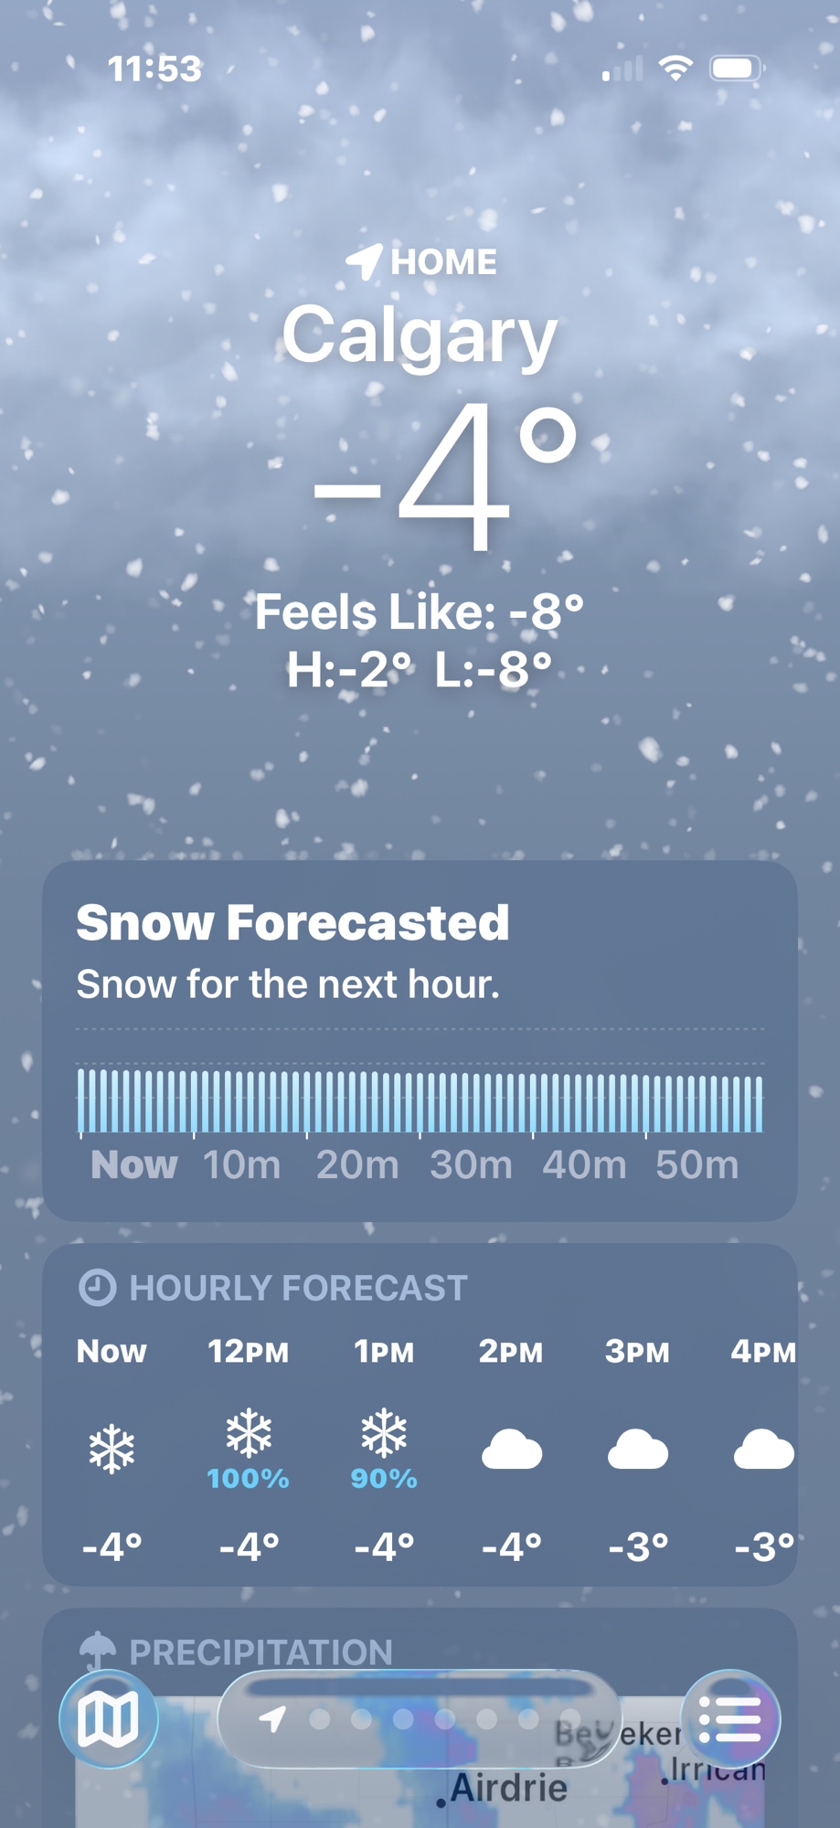Tap the Now snowflake icon
Image resolution: width=840 pixels, height=1828 pixels.
(x=112, y=1449)
